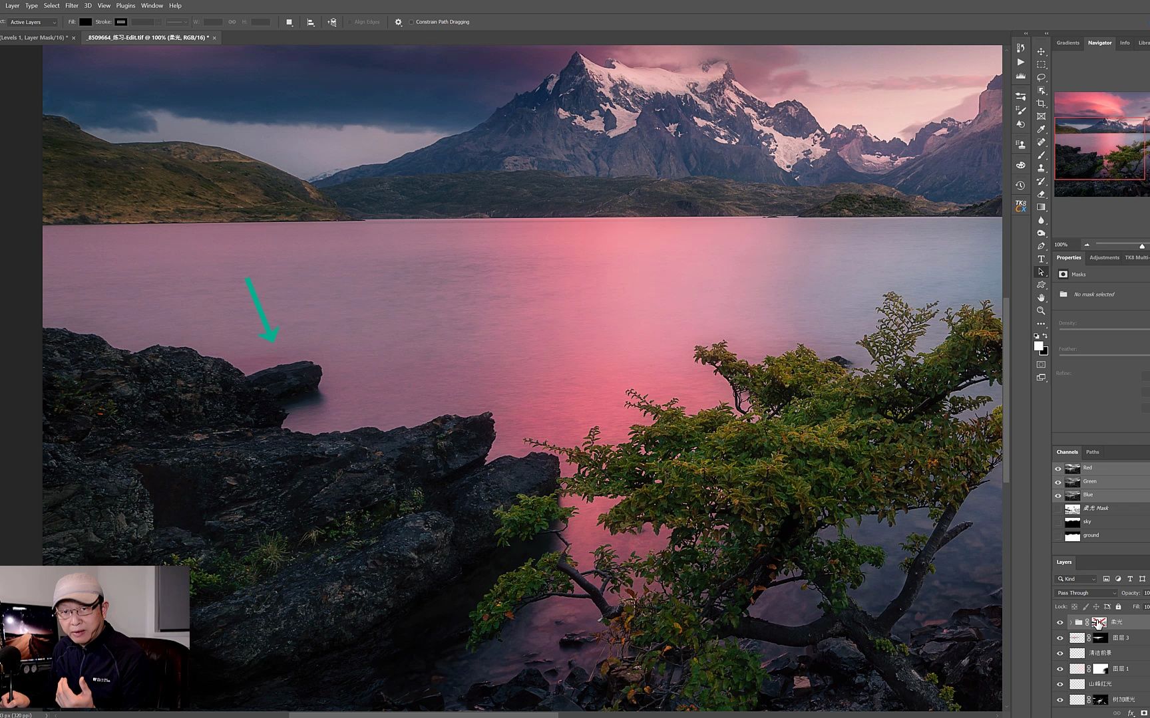This screenshot has height=718, width=1150.
Task: Hide the 图层 3 layer
Action: pos(1060,638)
